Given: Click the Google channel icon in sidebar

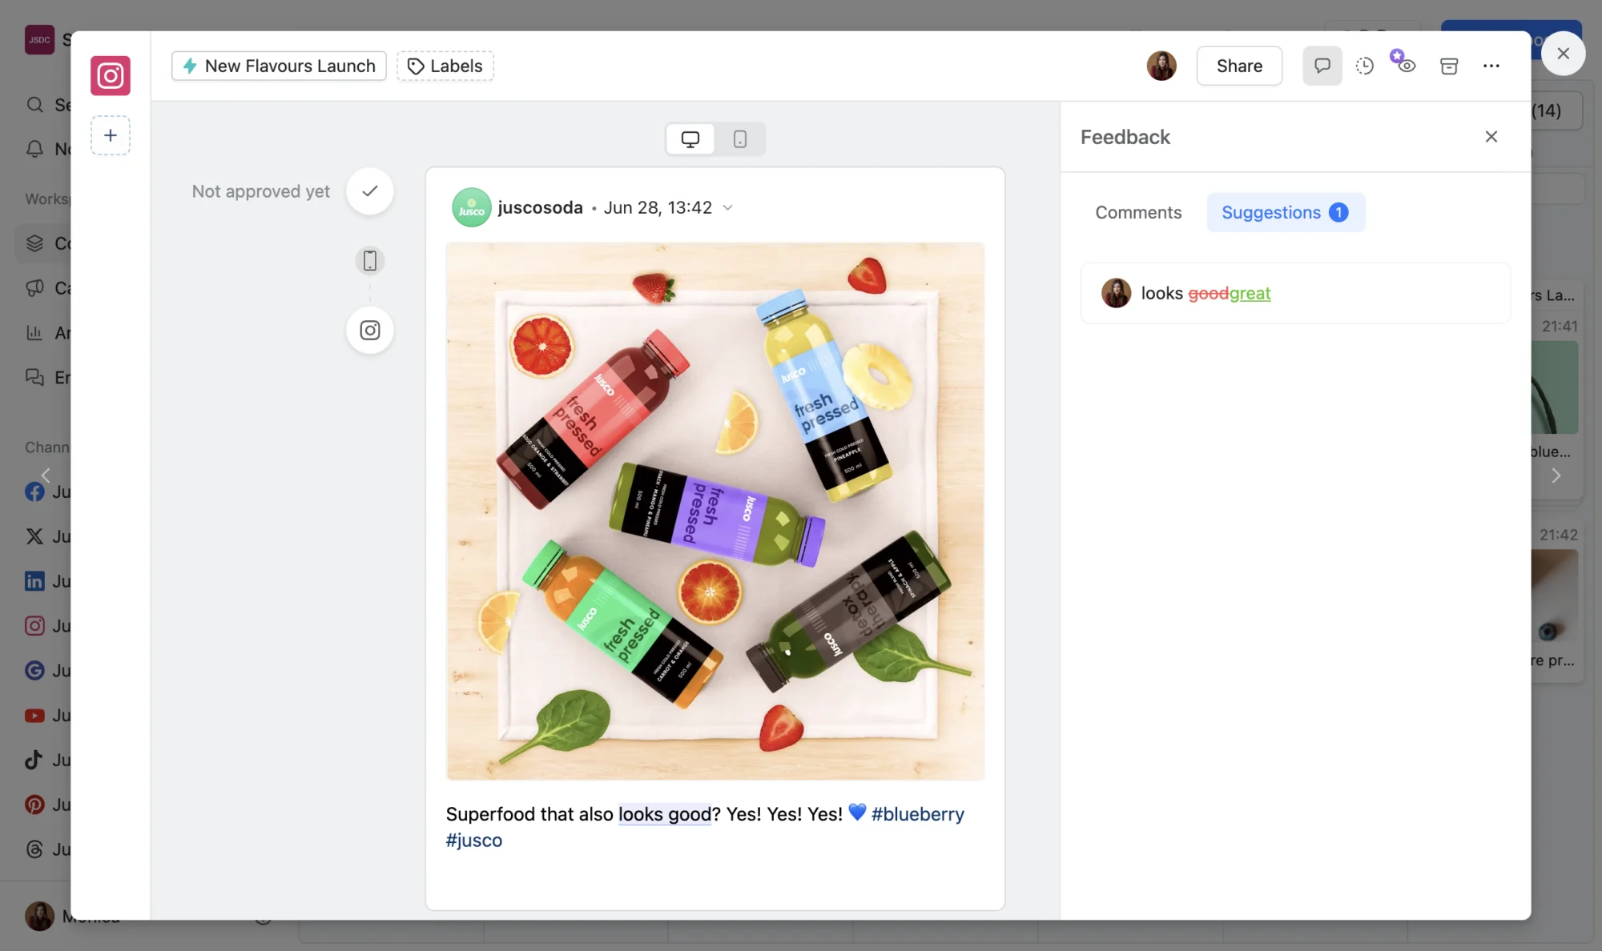Looking at the screenshot, I should (34, 671).
